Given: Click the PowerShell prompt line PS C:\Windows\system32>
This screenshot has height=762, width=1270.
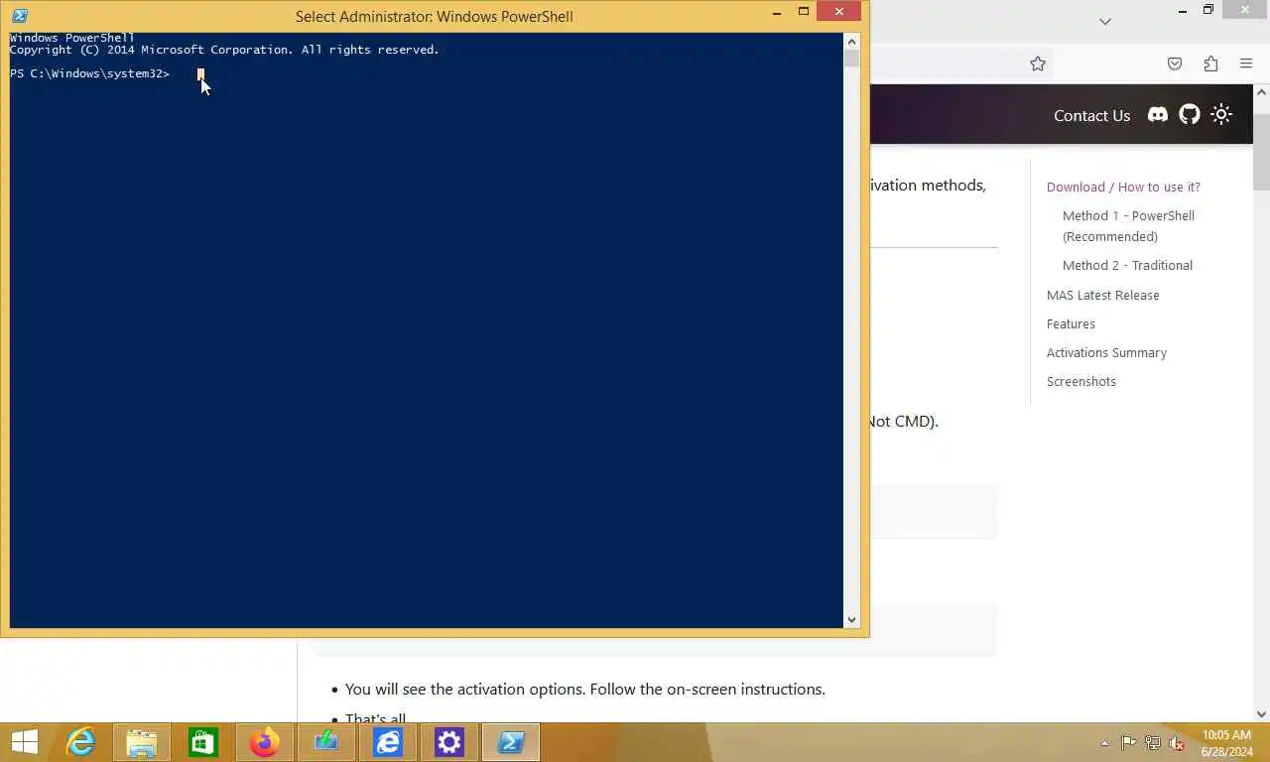Looking at the screenshot, I should pos(89,73).
